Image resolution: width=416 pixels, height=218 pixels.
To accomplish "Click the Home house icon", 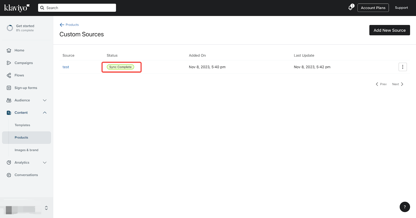I will pyautogui.click(x=9, y=50).
